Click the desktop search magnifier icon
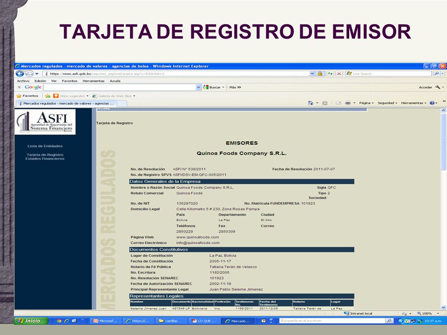 389,321
